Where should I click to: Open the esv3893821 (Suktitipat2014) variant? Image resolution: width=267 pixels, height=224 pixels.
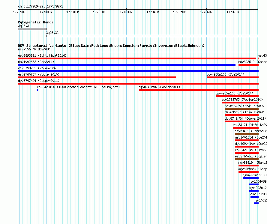pos(42,55)
